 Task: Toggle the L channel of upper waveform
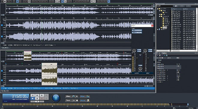coord(2,25)
